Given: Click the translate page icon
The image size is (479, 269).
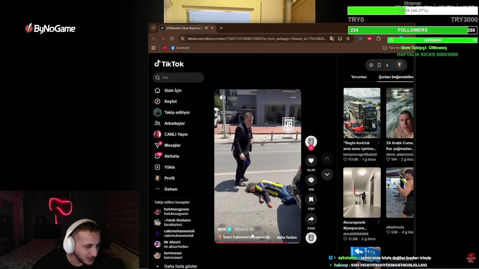Looking at the screenshot, I should [x=332, y=38].
